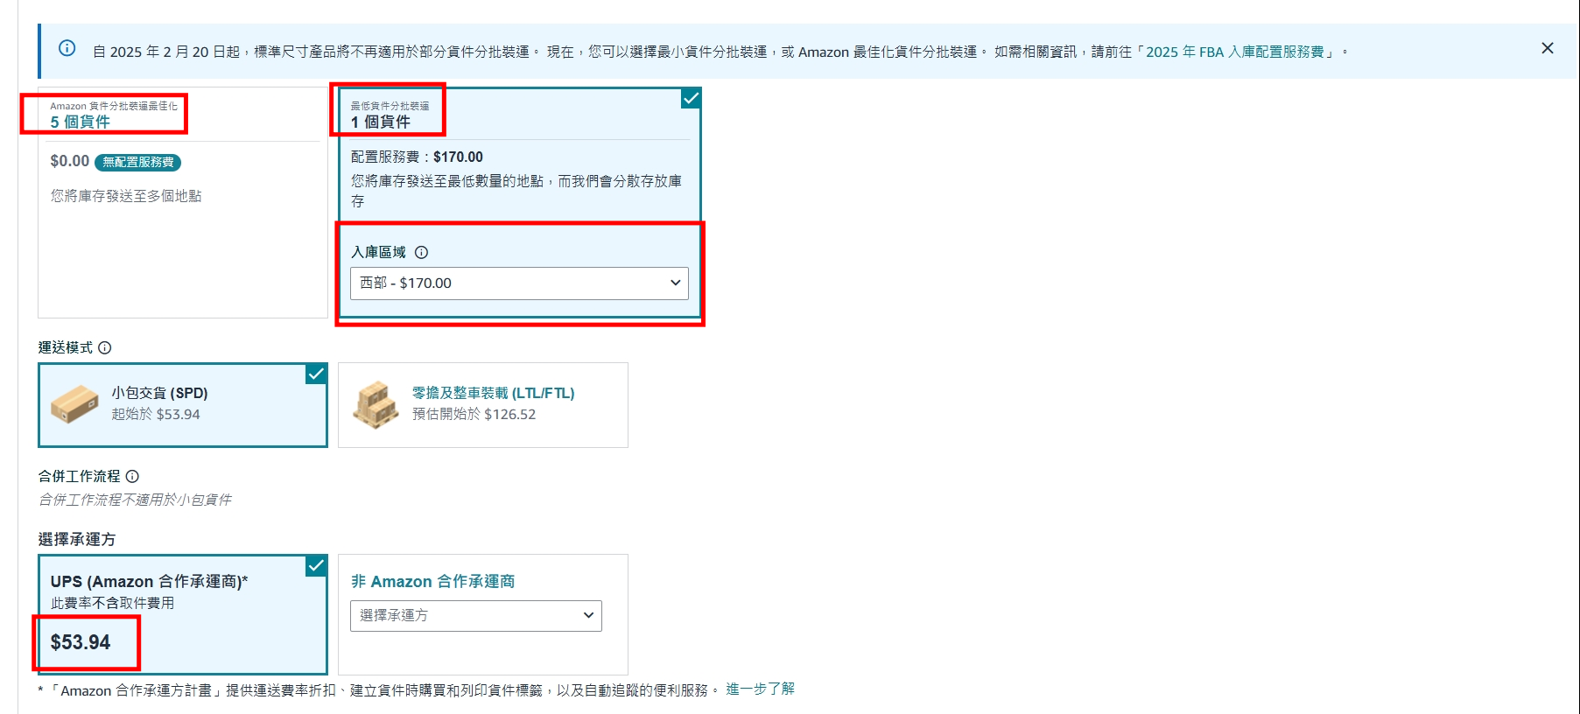Screen dimensions: 1580x714
Task: Click the info icon beside 合併工作流程
Action: click(x=132, y=476)
